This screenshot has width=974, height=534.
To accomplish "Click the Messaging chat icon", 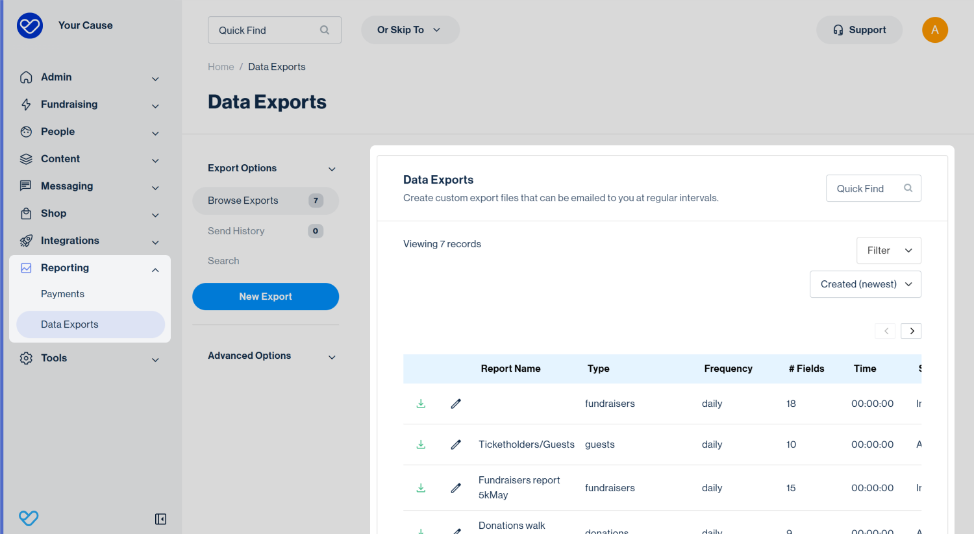I will 26,186.
